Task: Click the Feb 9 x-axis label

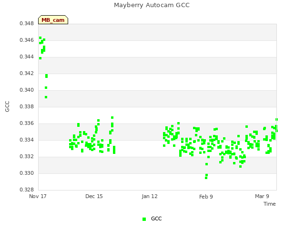Action: [x=206, y=197]
